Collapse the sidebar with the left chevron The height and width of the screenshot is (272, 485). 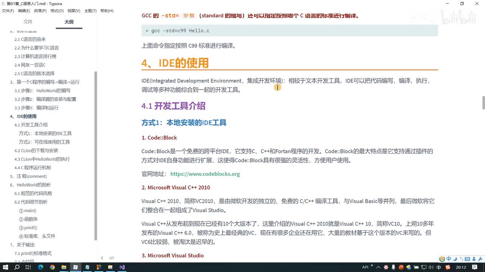point(102,258)
